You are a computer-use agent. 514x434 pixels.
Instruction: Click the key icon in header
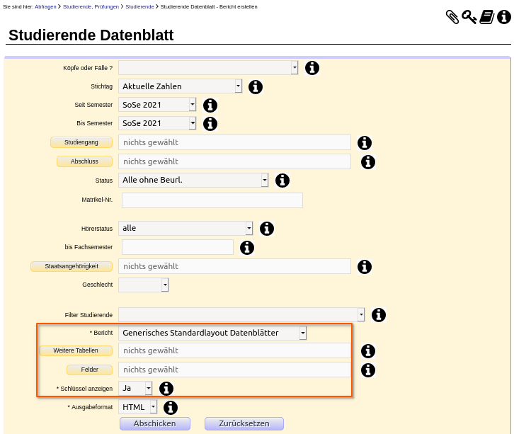coord(469,17)
